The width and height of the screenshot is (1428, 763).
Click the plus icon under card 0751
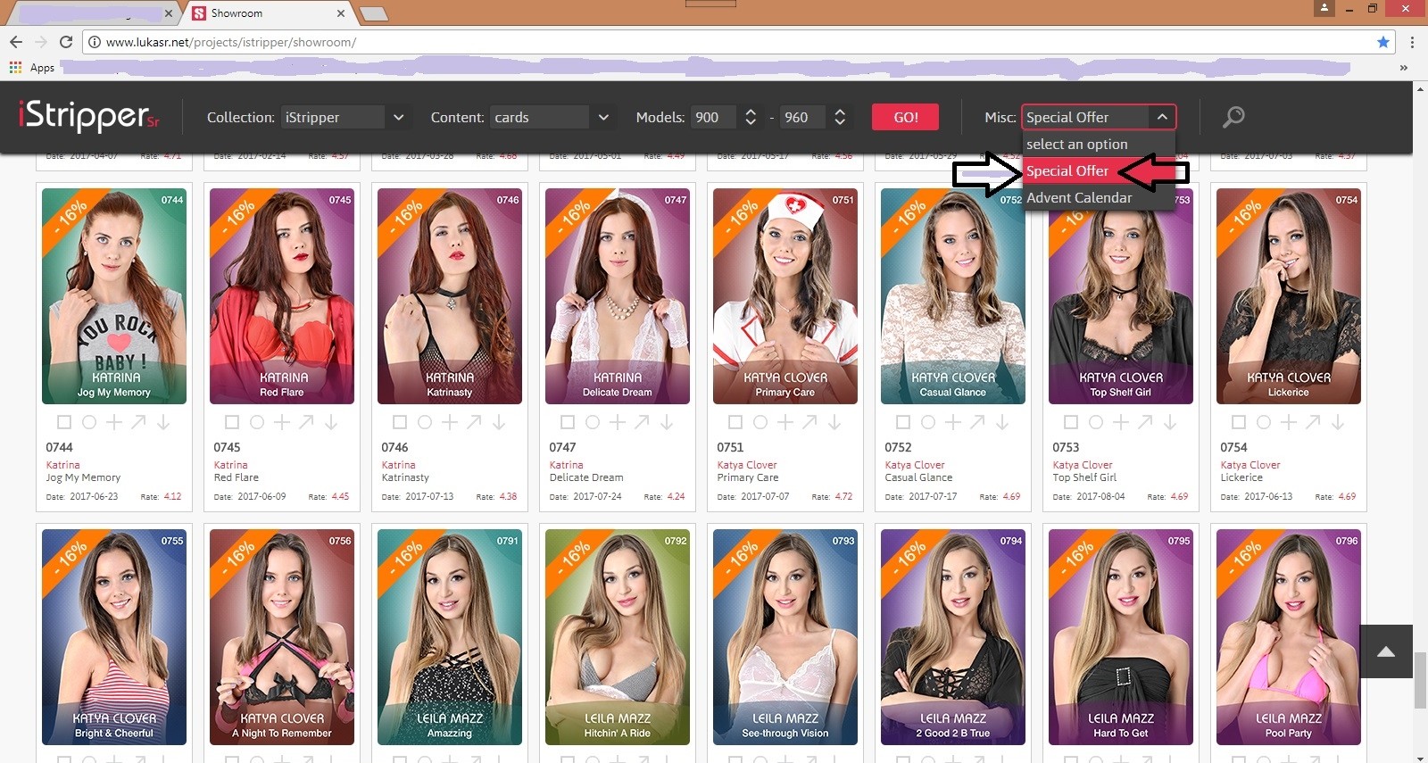pos(785,422)
